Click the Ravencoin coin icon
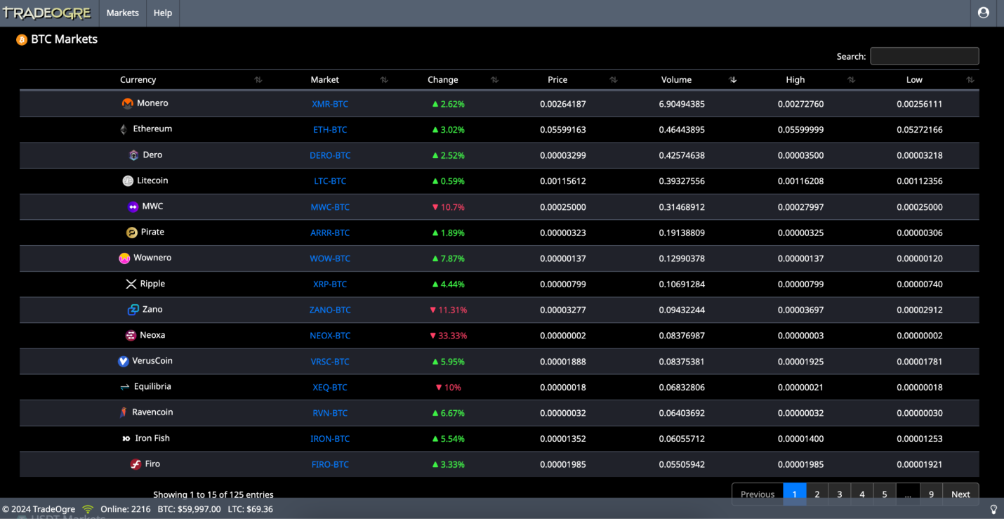Image resolution: width=1004 pixels, height=519 pixels. click(x=123, y=412)
